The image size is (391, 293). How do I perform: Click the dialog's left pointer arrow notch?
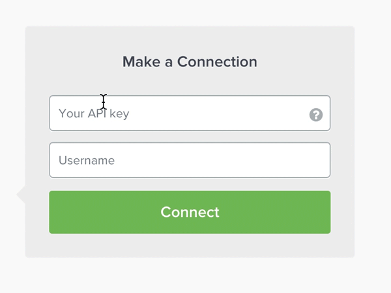click(x=21, y=194)
